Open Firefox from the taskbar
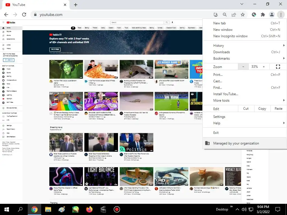The width and height of the screenshot is (287, 215). [89, 209]
